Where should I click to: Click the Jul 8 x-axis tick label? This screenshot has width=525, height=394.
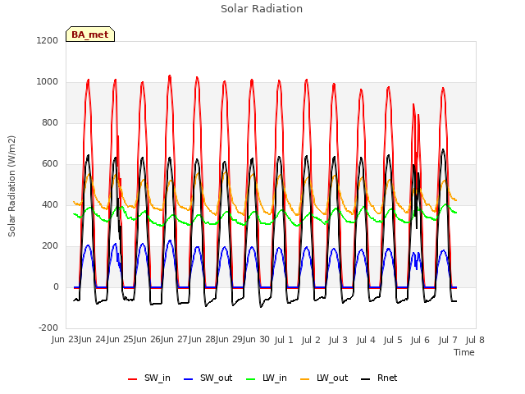pyautogui.click(x=475, y=340)
